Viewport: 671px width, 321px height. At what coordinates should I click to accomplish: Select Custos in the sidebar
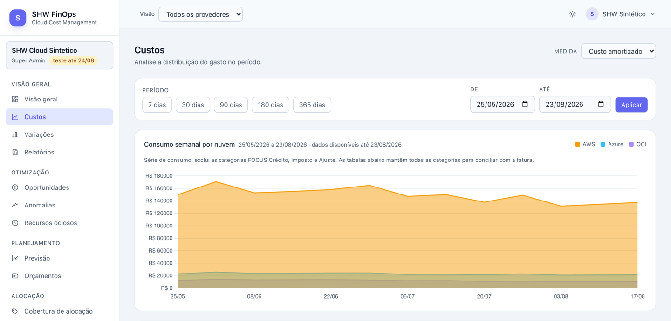59,117
